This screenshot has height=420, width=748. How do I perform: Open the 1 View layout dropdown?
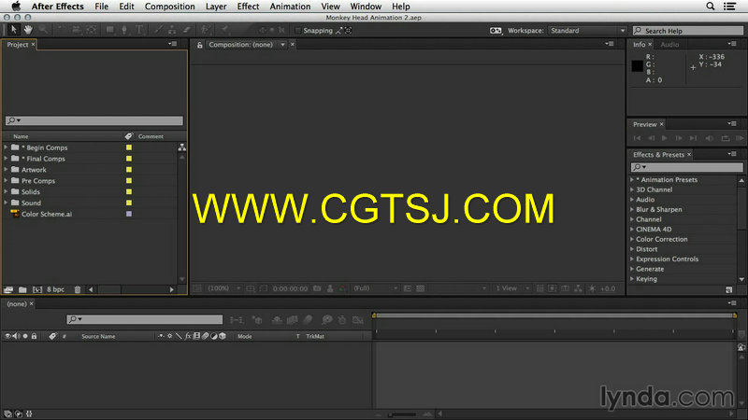point(512,288)
